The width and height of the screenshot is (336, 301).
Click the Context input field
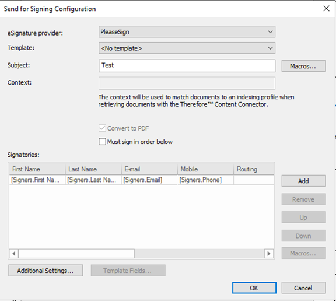coord(187,83)
